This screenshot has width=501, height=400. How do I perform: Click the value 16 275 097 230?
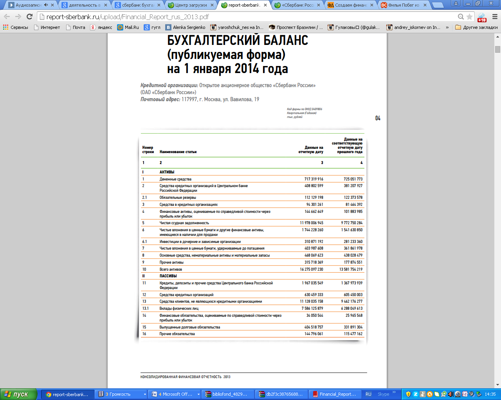pyautogui.click(x=312, y=270)
